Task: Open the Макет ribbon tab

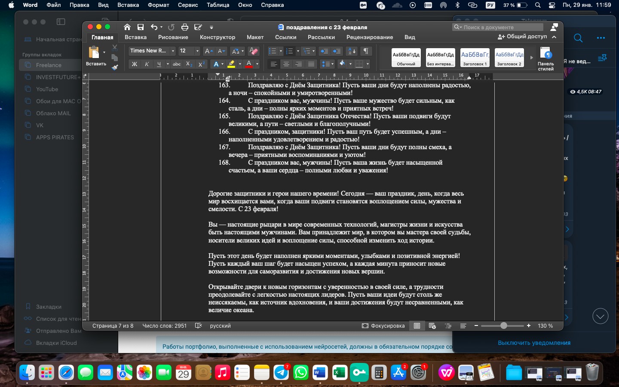Action: coord(255,37)
